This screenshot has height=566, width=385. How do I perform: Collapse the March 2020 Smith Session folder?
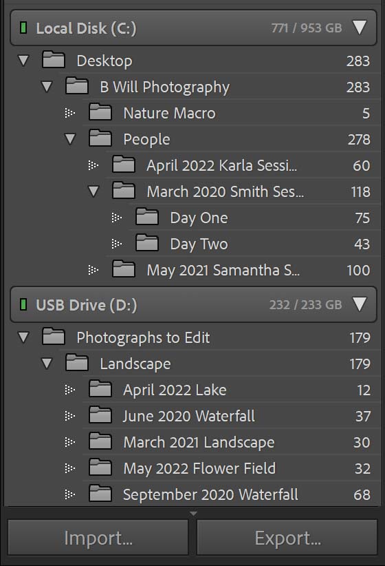click(x=93, y=191)
